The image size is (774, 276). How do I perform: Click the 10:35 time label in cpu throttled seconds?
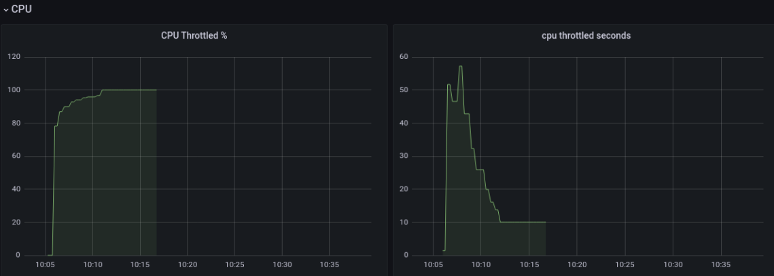coord(721,264)
